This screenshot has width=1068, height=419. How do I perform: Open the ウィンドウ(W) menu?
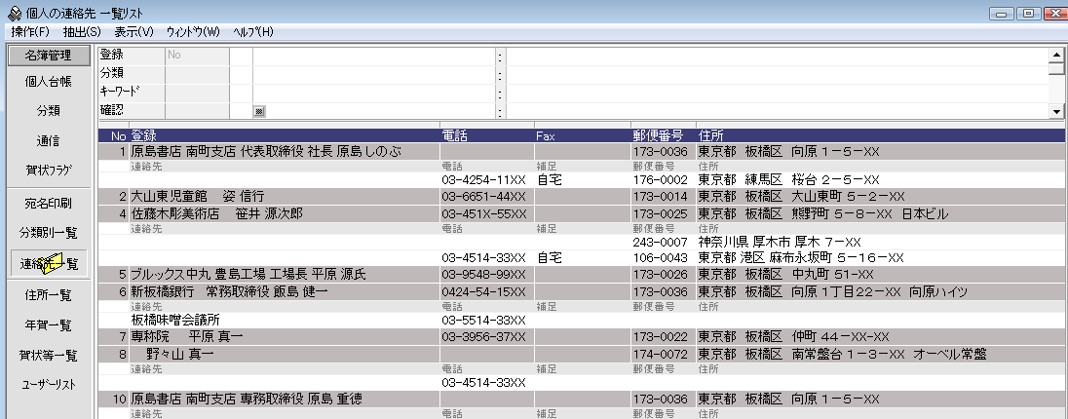(193, 32)
